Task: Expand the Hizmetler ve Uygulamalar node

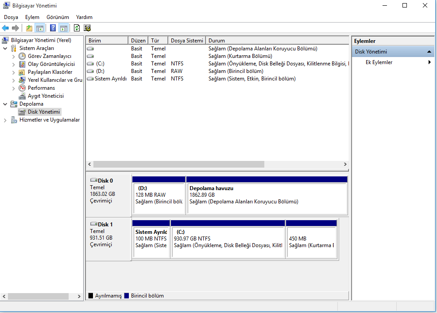Action: coord(5,120)
